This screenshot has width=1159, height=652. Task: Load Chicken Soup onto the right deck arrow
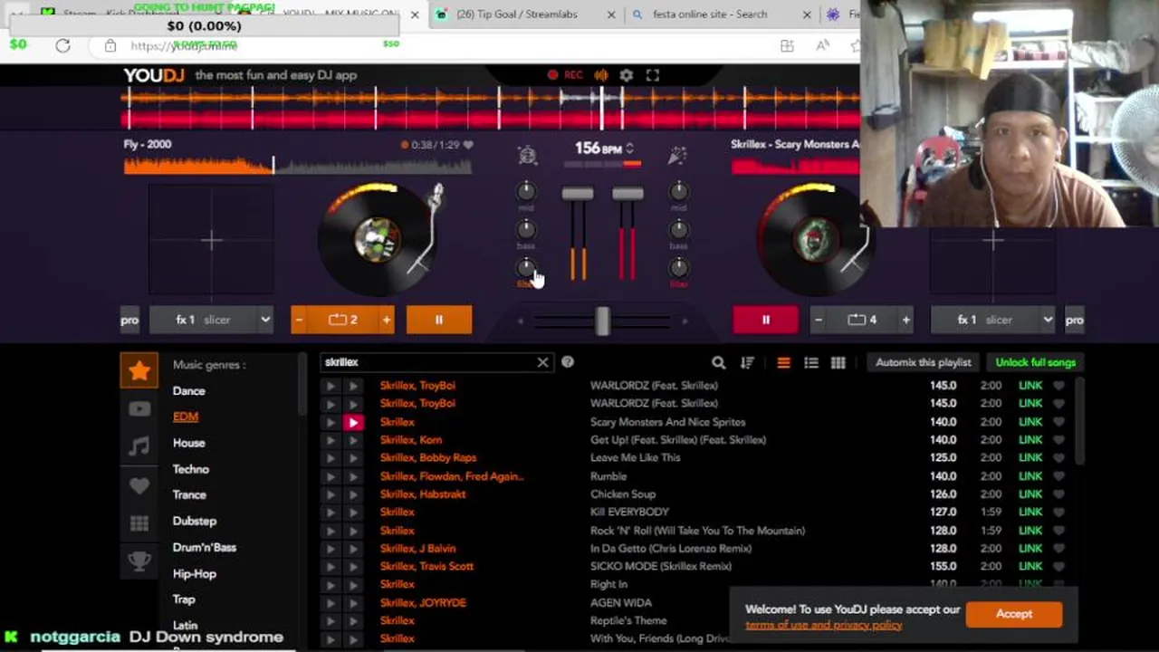tap(353, 494)
